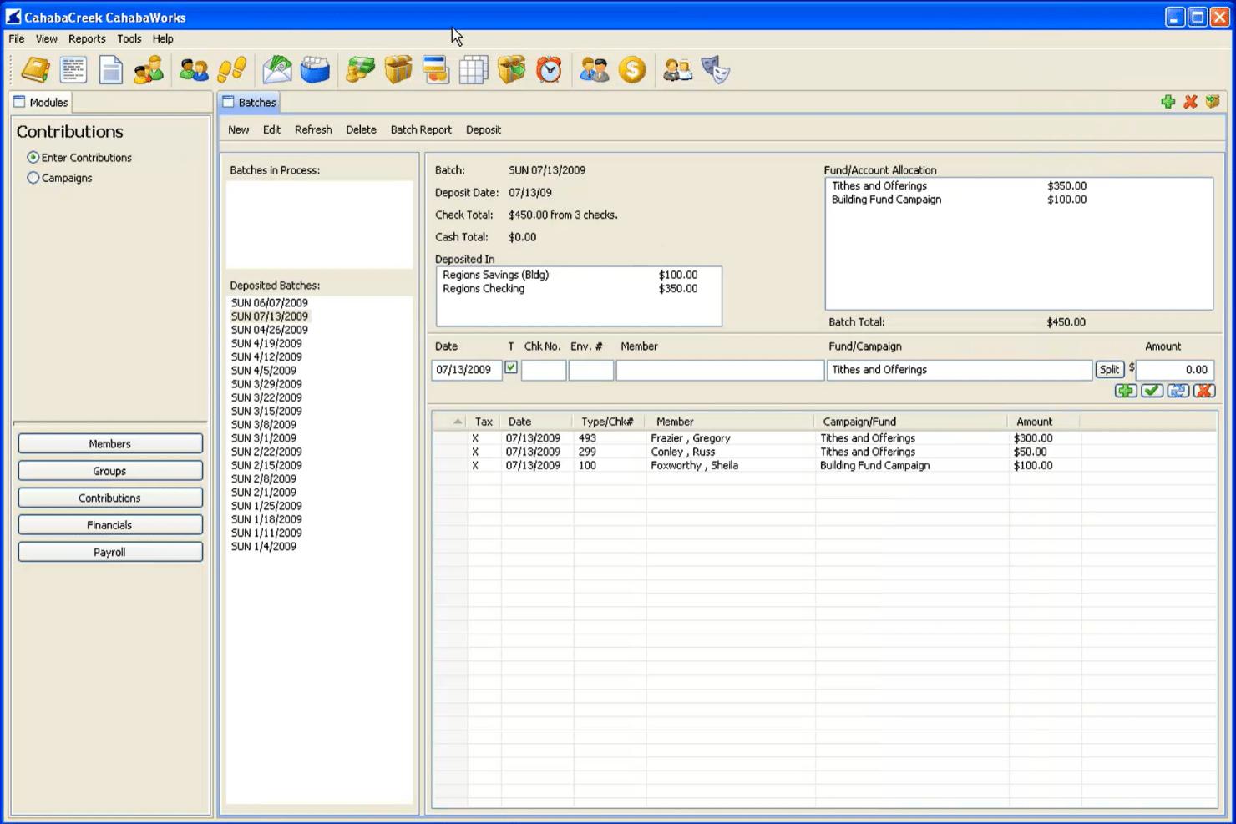Click the text document list toolbar icon
This screenshot has width=1236, height=824.
(73, 70)
